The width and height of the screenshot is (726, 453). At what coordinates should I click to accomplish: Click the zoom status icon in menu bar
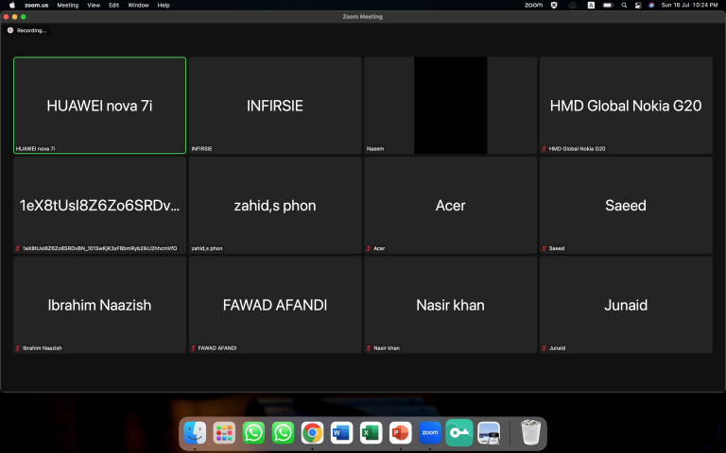tap(533, 5)
